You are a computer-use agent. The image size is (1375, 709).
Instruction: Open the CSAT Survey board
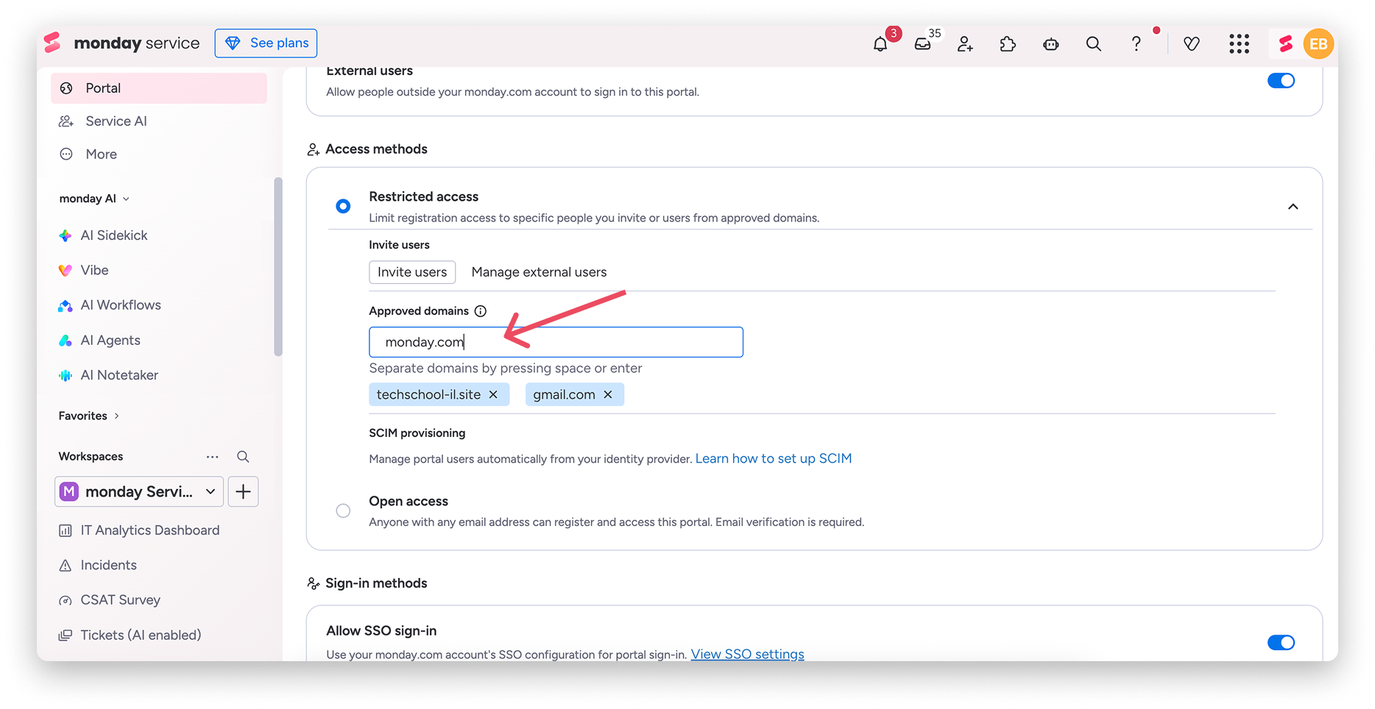(120, 600)
